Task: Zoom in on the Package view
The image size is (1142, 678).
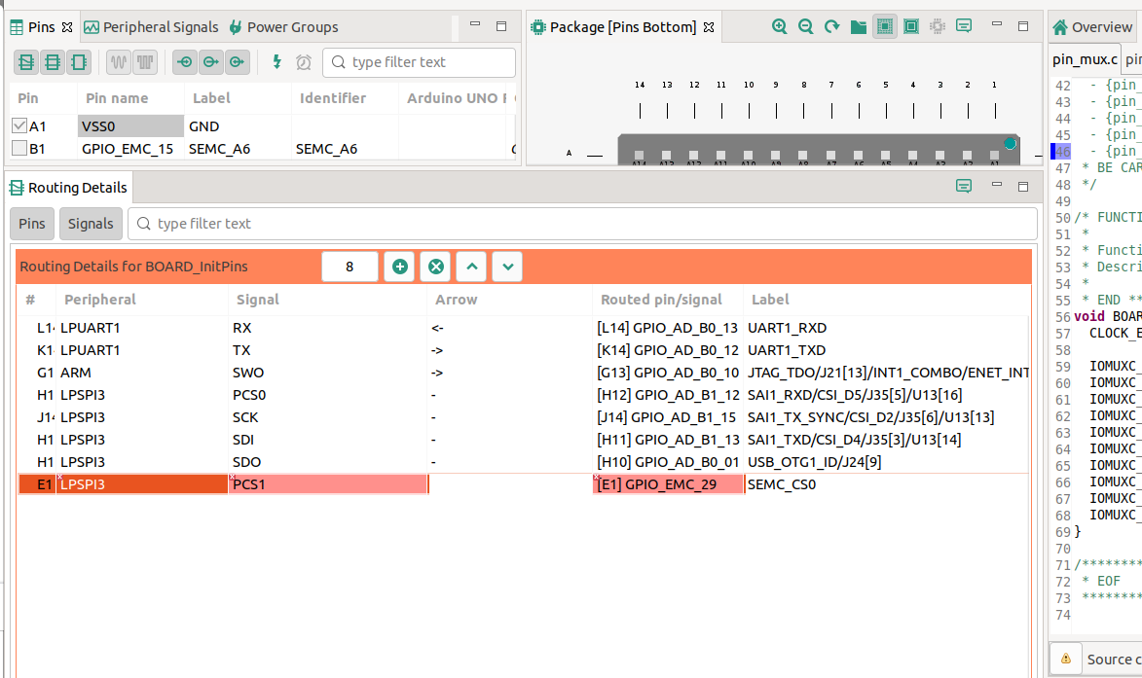Action: [779, 27]
